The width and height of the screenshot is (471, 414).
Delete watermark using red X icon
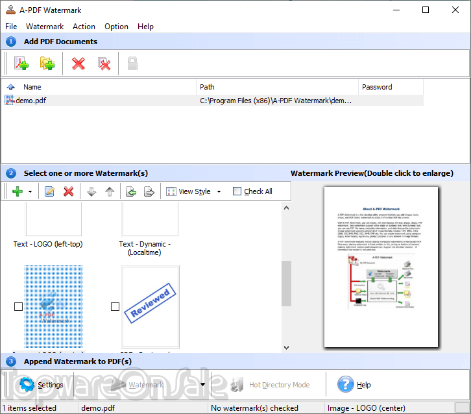pyautogui.click(x=69, y=191)
